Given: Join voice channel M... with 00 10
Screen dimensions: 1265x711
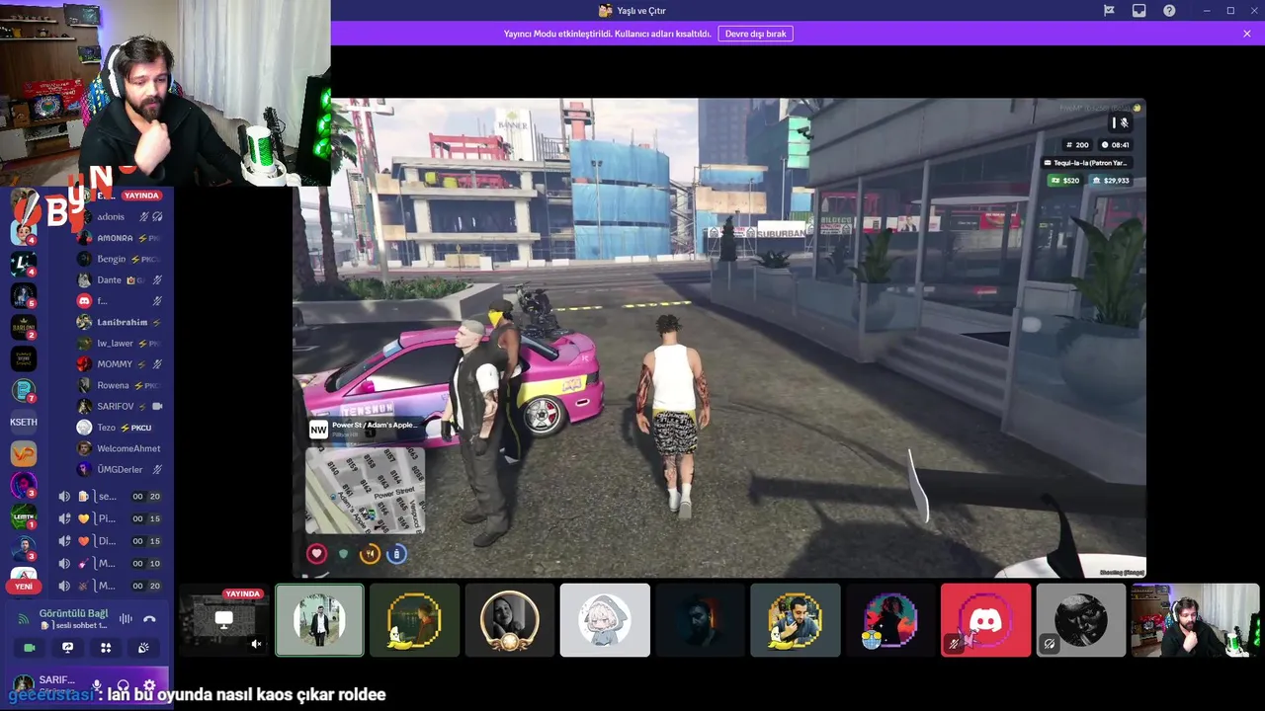Looking at the screenshot, I should [110, 563].
